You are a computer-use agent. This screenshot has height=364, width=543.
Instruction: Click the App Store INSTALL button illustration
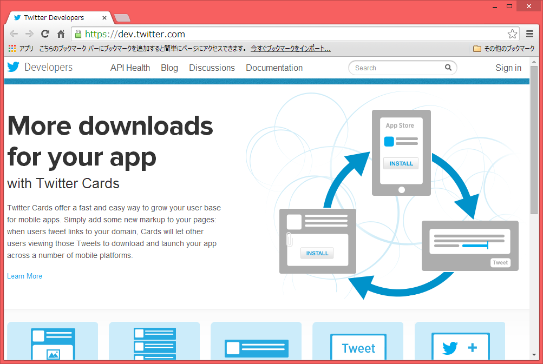pos(401,163)
